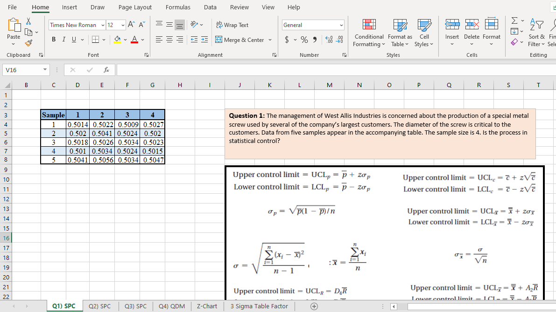
Task: Open the Page Layout ribbon tab
Action: coord(135,7)
